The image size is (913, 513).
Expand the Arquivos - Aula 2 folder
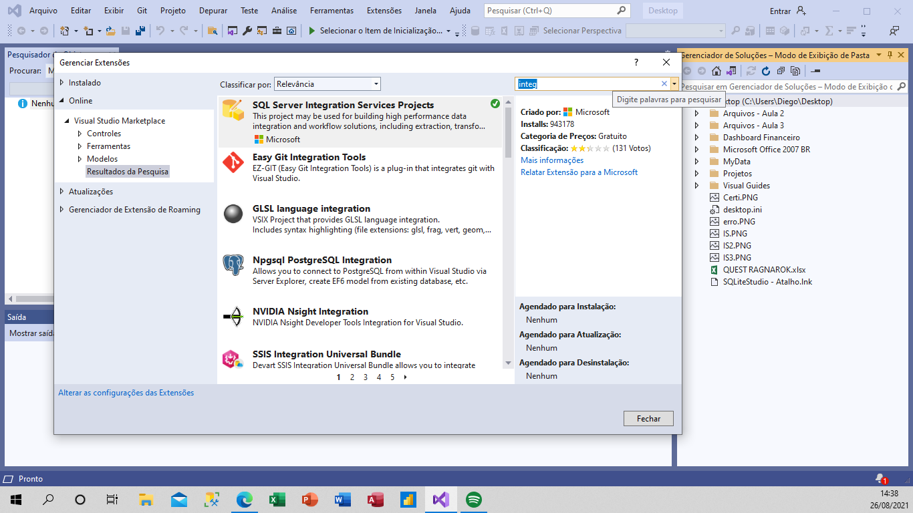[x=696, y=114]
